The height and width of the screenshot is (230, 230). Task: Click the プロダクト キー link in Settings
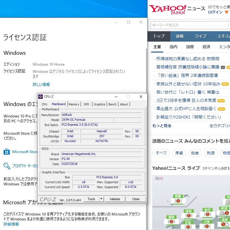click(25, 166)
